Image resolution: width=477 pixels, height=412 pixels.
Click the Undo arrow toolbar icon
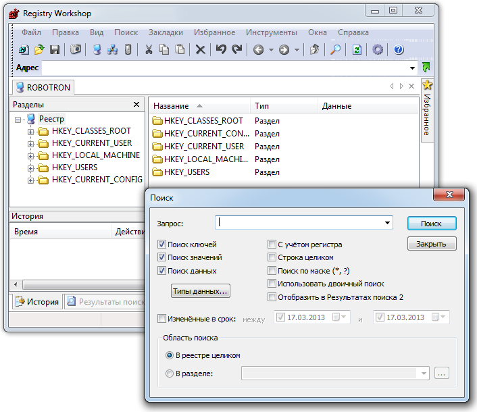click(x=221, y=49)
